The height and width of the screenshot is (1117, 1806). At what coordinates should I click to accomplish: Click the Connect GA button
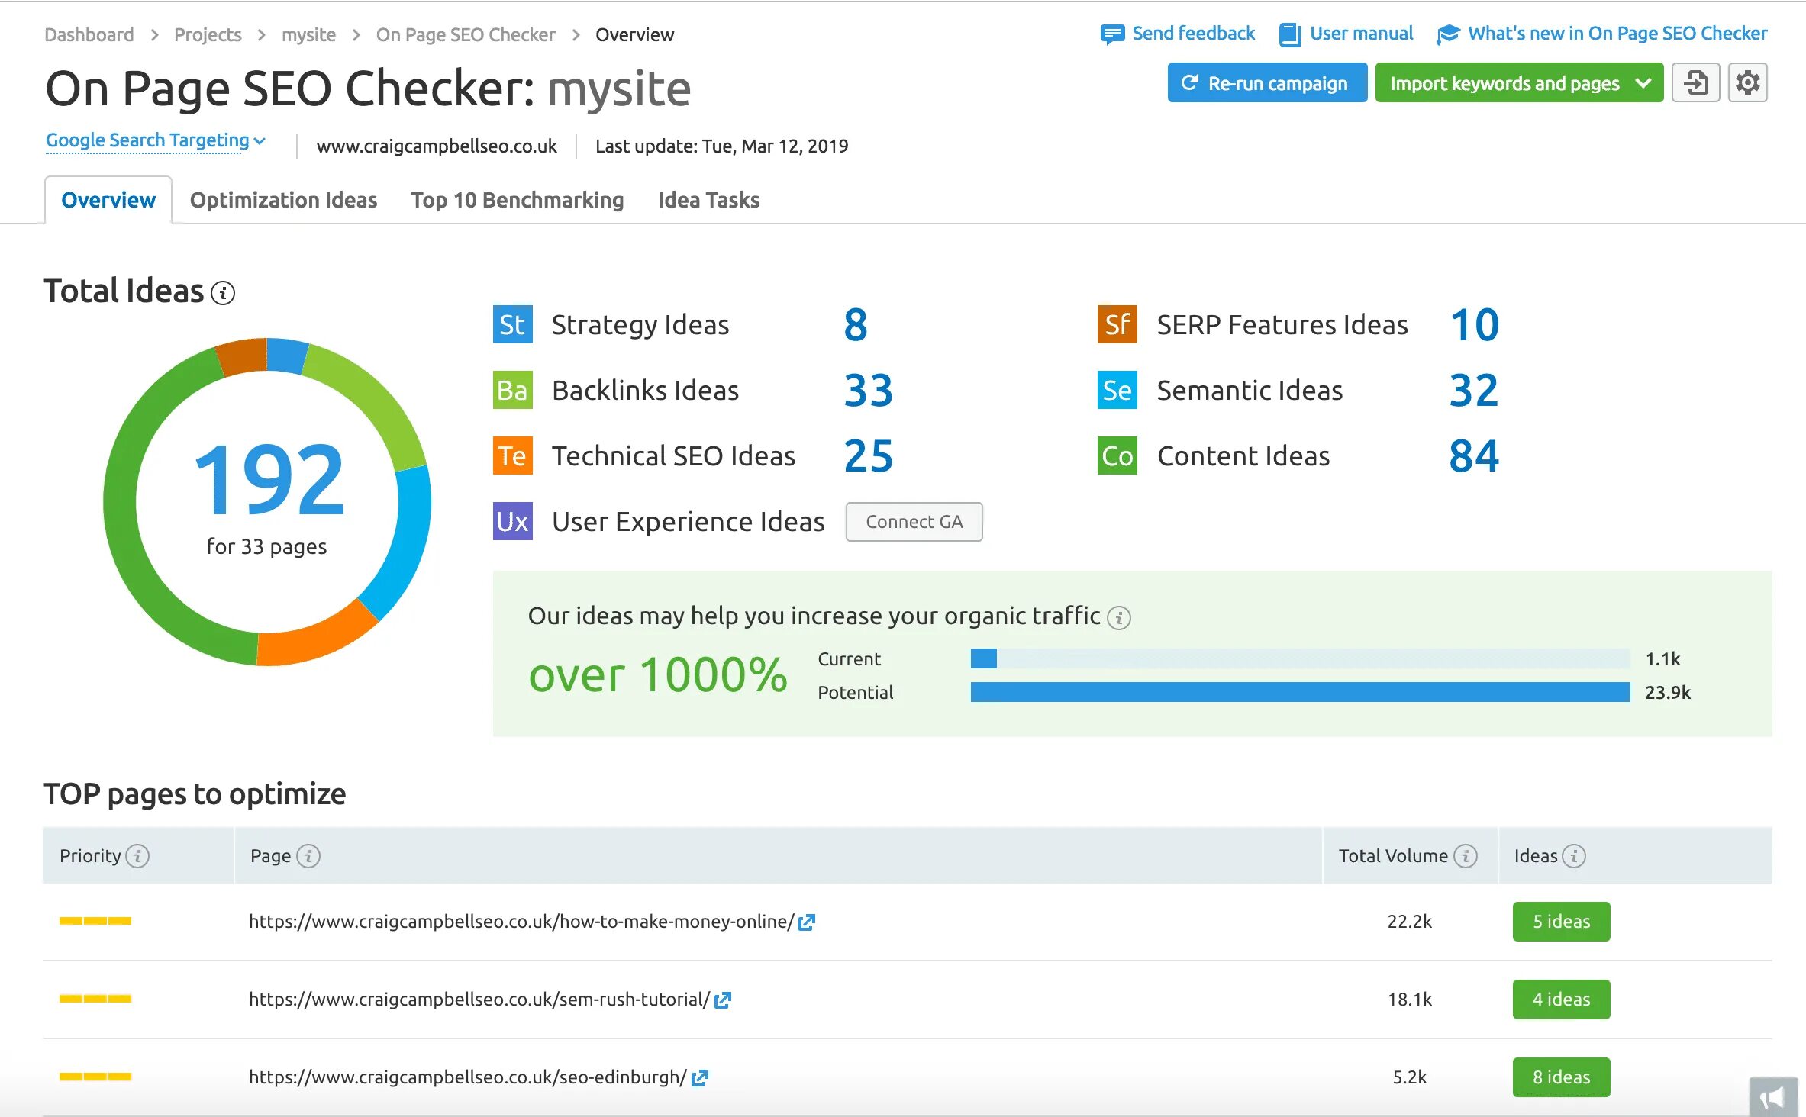coord(911,521)
